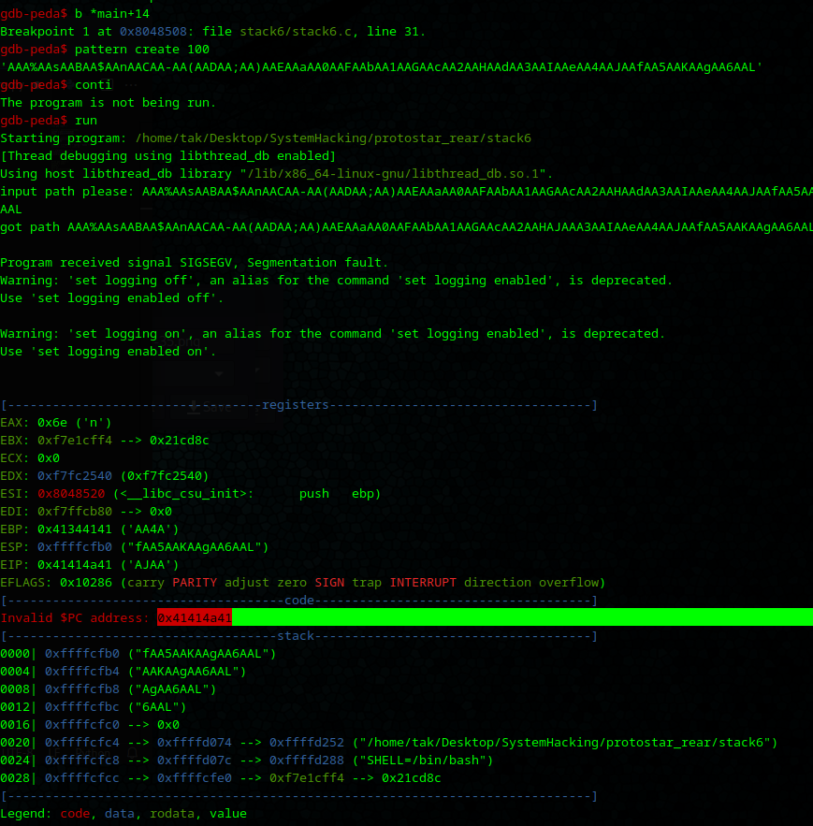Select the EDX value 0xf7fc2540
813x826 pixels.
[75, 476]
